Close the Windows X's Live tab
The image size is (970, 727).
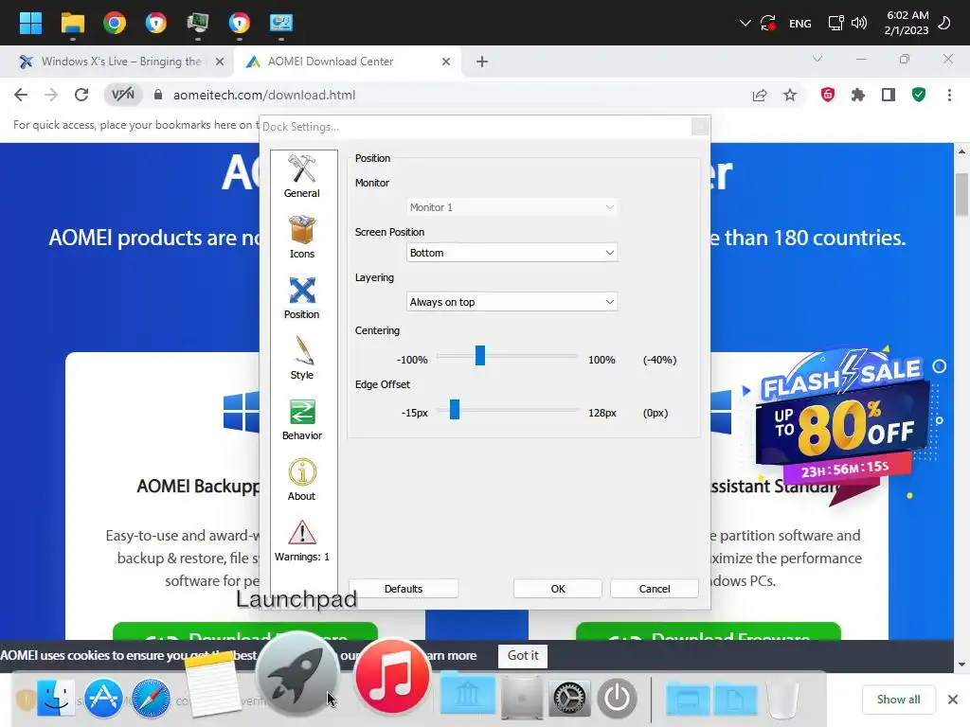click(x=220, y=62)
